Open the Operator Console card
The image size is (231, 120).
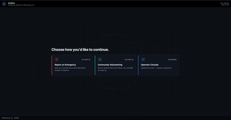(x=159, y=65)
